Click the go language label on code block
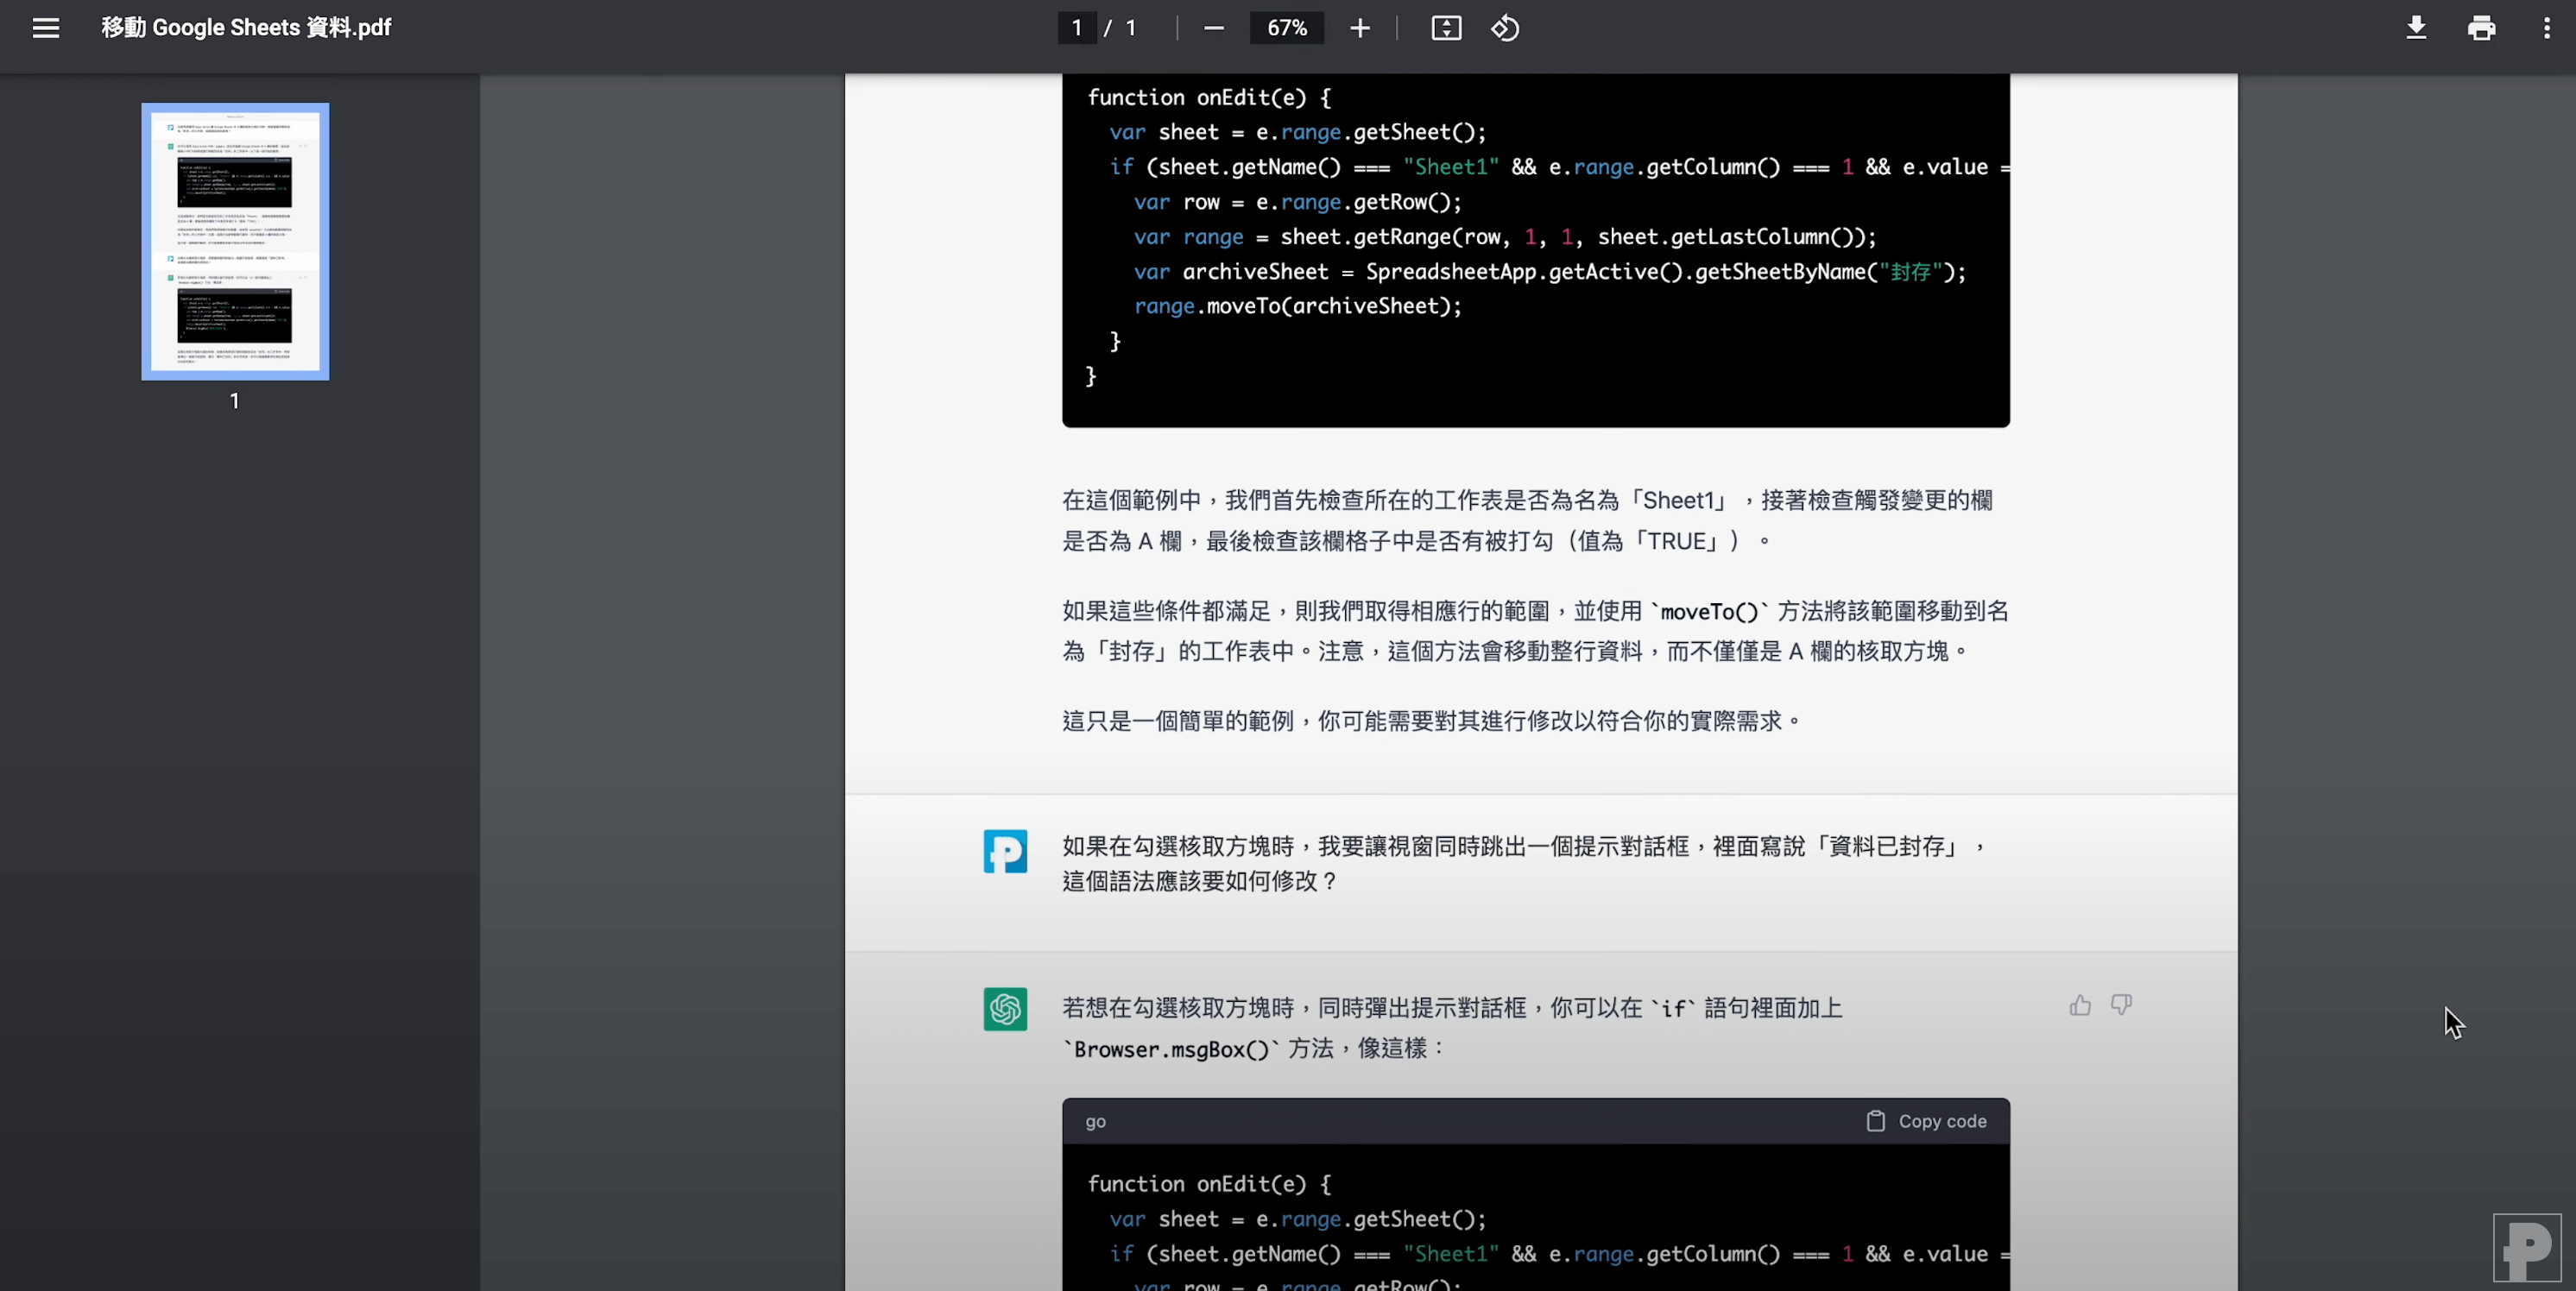The height and width of the screenshot is (1291, 2576). click(1096, 1122)
